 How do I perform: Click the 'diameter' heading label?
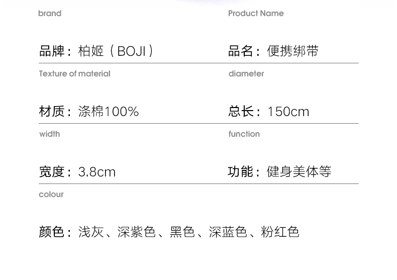coord(246,74)
